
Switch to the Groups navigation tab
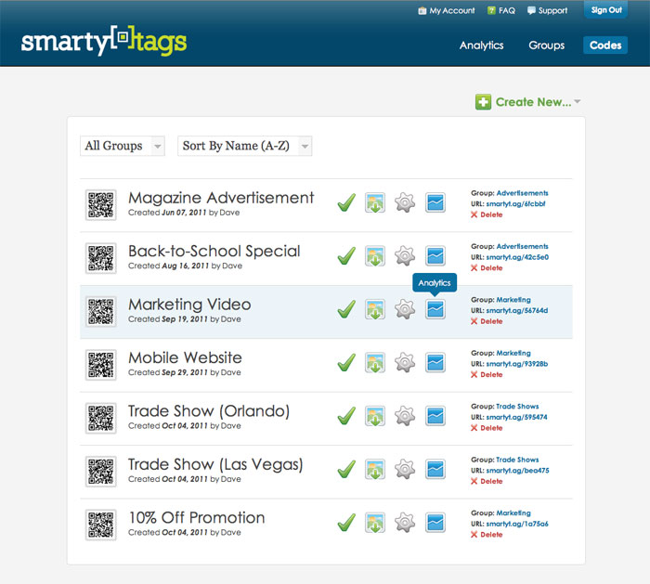[546, 45]
